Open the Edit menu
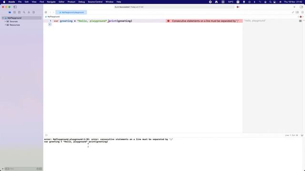 pyautogui.click(x=27, y=2)
